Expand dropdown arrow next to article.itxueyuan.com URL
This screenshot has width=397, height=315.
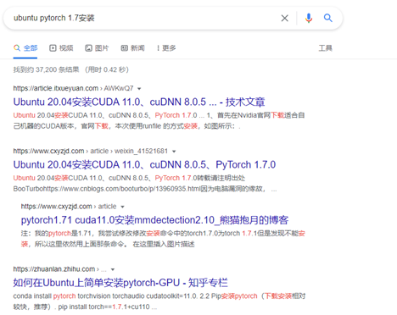click(139, 89)
